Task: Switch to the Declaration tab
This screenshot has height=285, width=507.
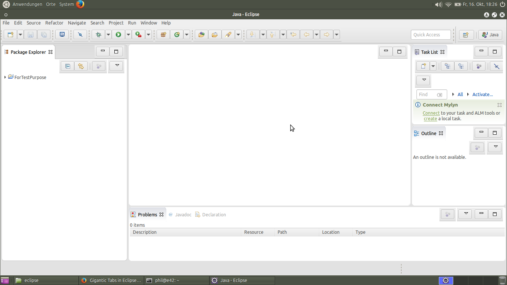Action: point(210,214)
